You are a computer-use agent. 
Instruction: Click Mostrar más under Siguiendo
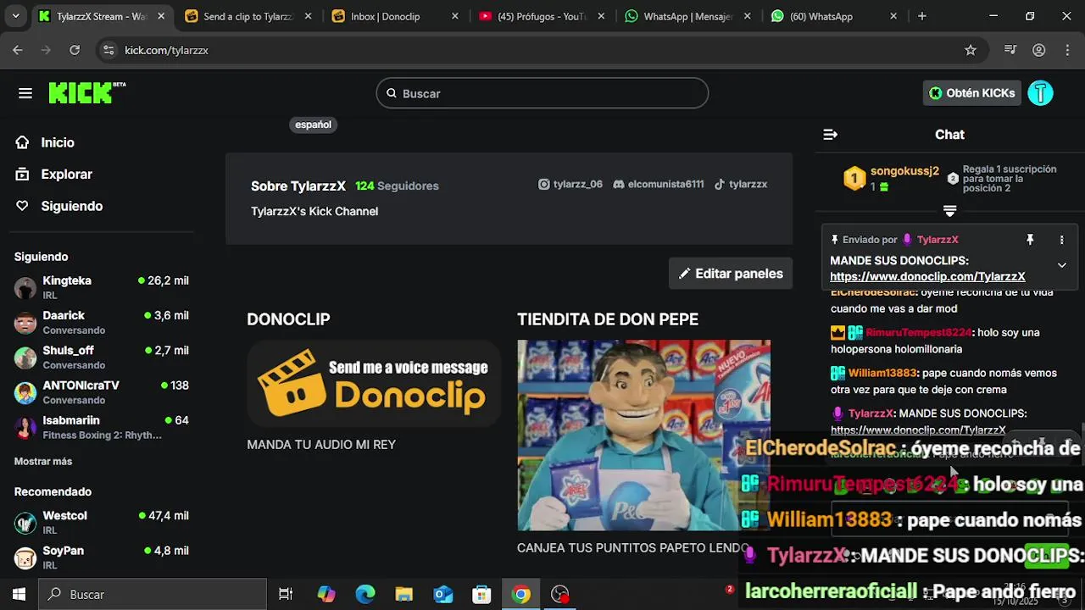pyautogui.click(x=43, y=462)
